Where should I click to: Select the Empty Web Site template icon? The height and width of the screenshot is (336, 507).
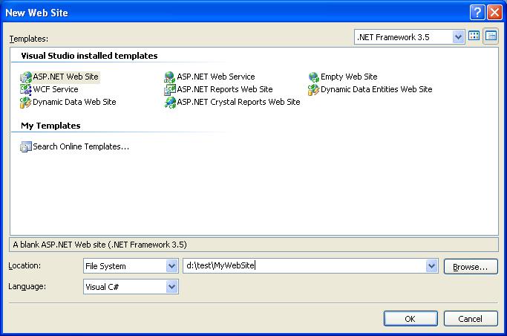pyautogui.click(x=314, y=77)
